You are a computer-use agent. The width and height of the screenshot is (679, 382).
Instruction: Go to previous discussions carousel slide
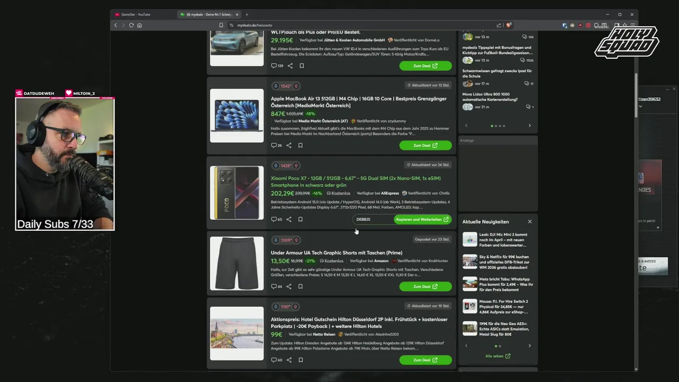click(466, 126)
